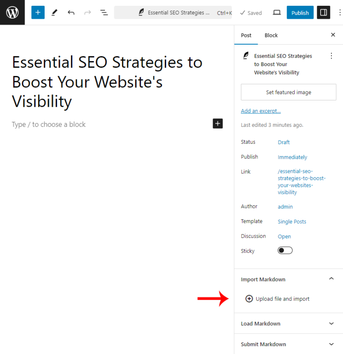Image resolution: width=343 pixels, height=354 pixels.
Task: Click Upload file and import
Action: pyautogui.click(x=278, y=299)
